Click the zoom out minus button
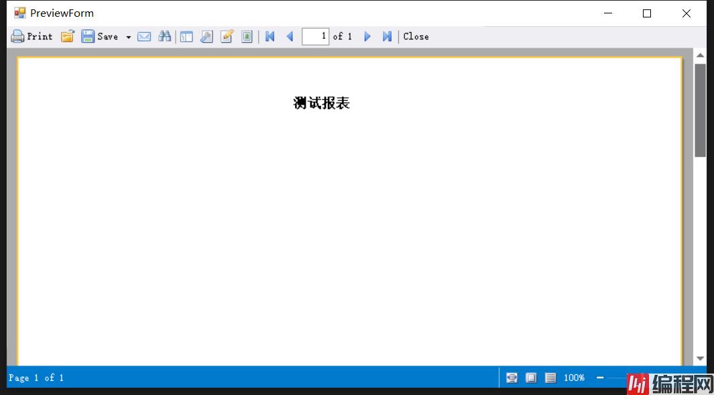714x395 pixels. click(600, 378)
